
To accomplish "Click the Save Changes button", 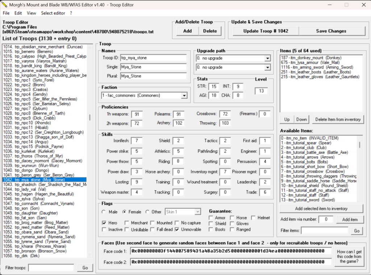I will click(331, 31).
